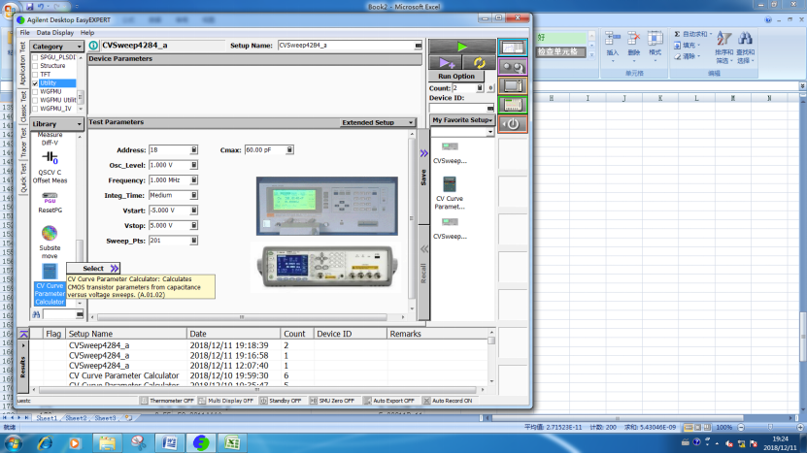The image size is (807, 454).
Task: Open the configuration tools icon with wrench
Action: pos(513,67)
